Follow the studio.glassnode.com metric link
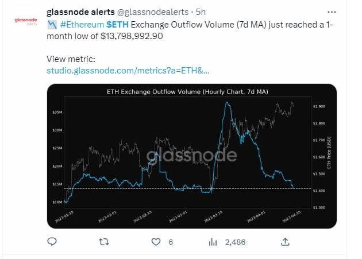The image size is (362, 259). coord(128,70)
